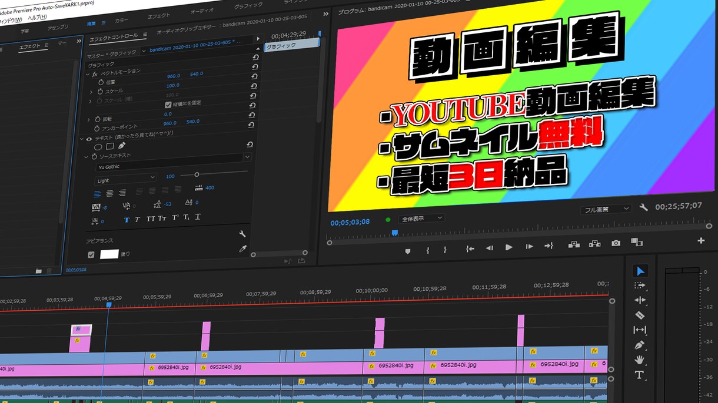Open Program monitor settings wrench
This screenshot has height=403, width=718.
coord(644,207)
